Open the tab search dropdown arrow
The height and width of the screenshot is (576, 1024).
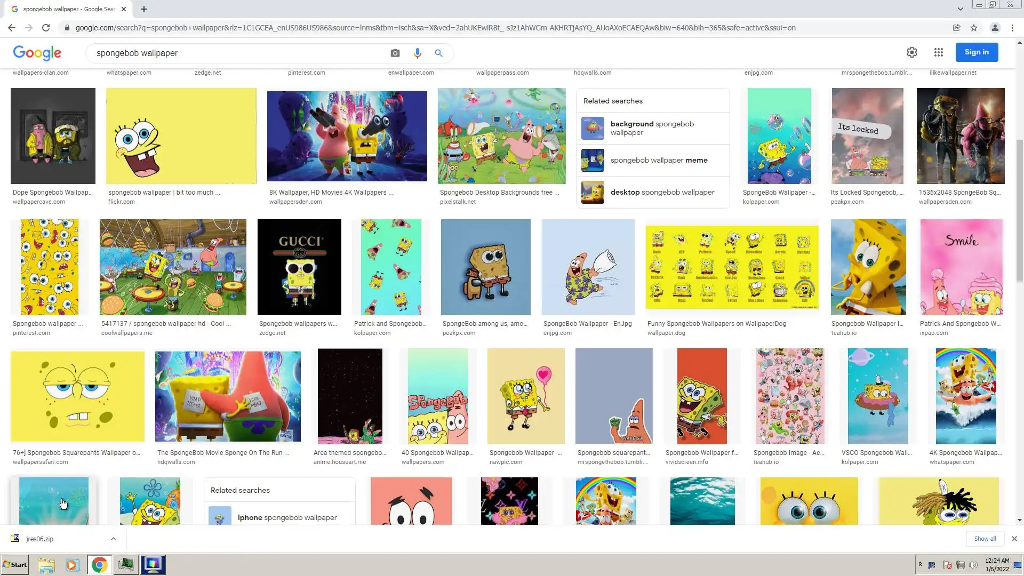(x=960, y=9)
